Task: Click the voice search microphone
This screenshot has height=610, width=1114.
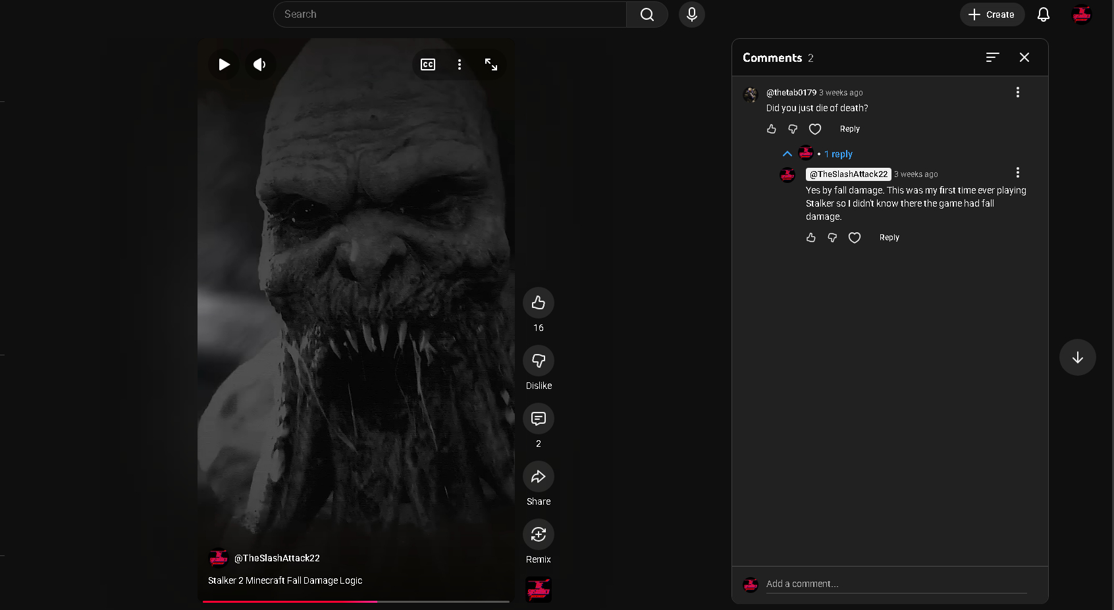Action: (691, 14)
